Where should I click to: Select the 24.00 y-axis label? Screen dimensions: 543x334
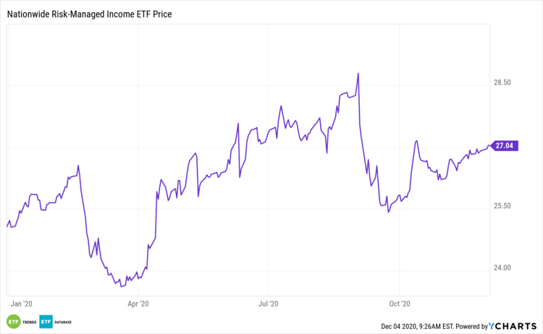coord(502,267)
